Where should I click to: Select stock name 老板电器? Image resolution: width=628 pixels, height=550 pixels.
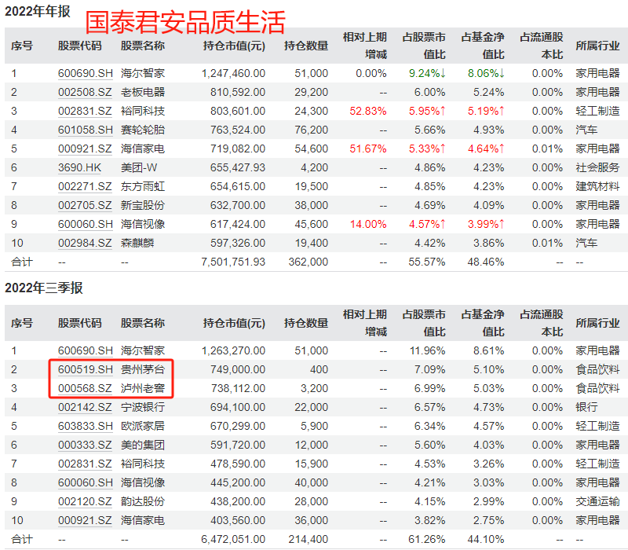143,92
